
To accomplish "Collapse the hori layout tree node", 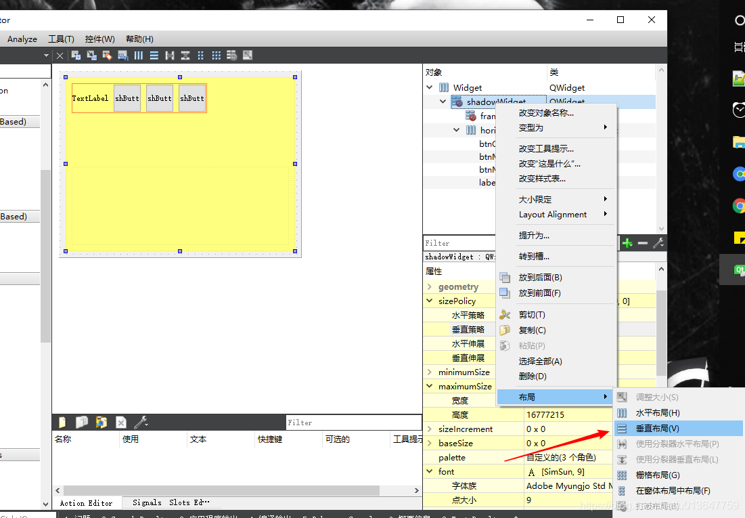I will point(456,130).
